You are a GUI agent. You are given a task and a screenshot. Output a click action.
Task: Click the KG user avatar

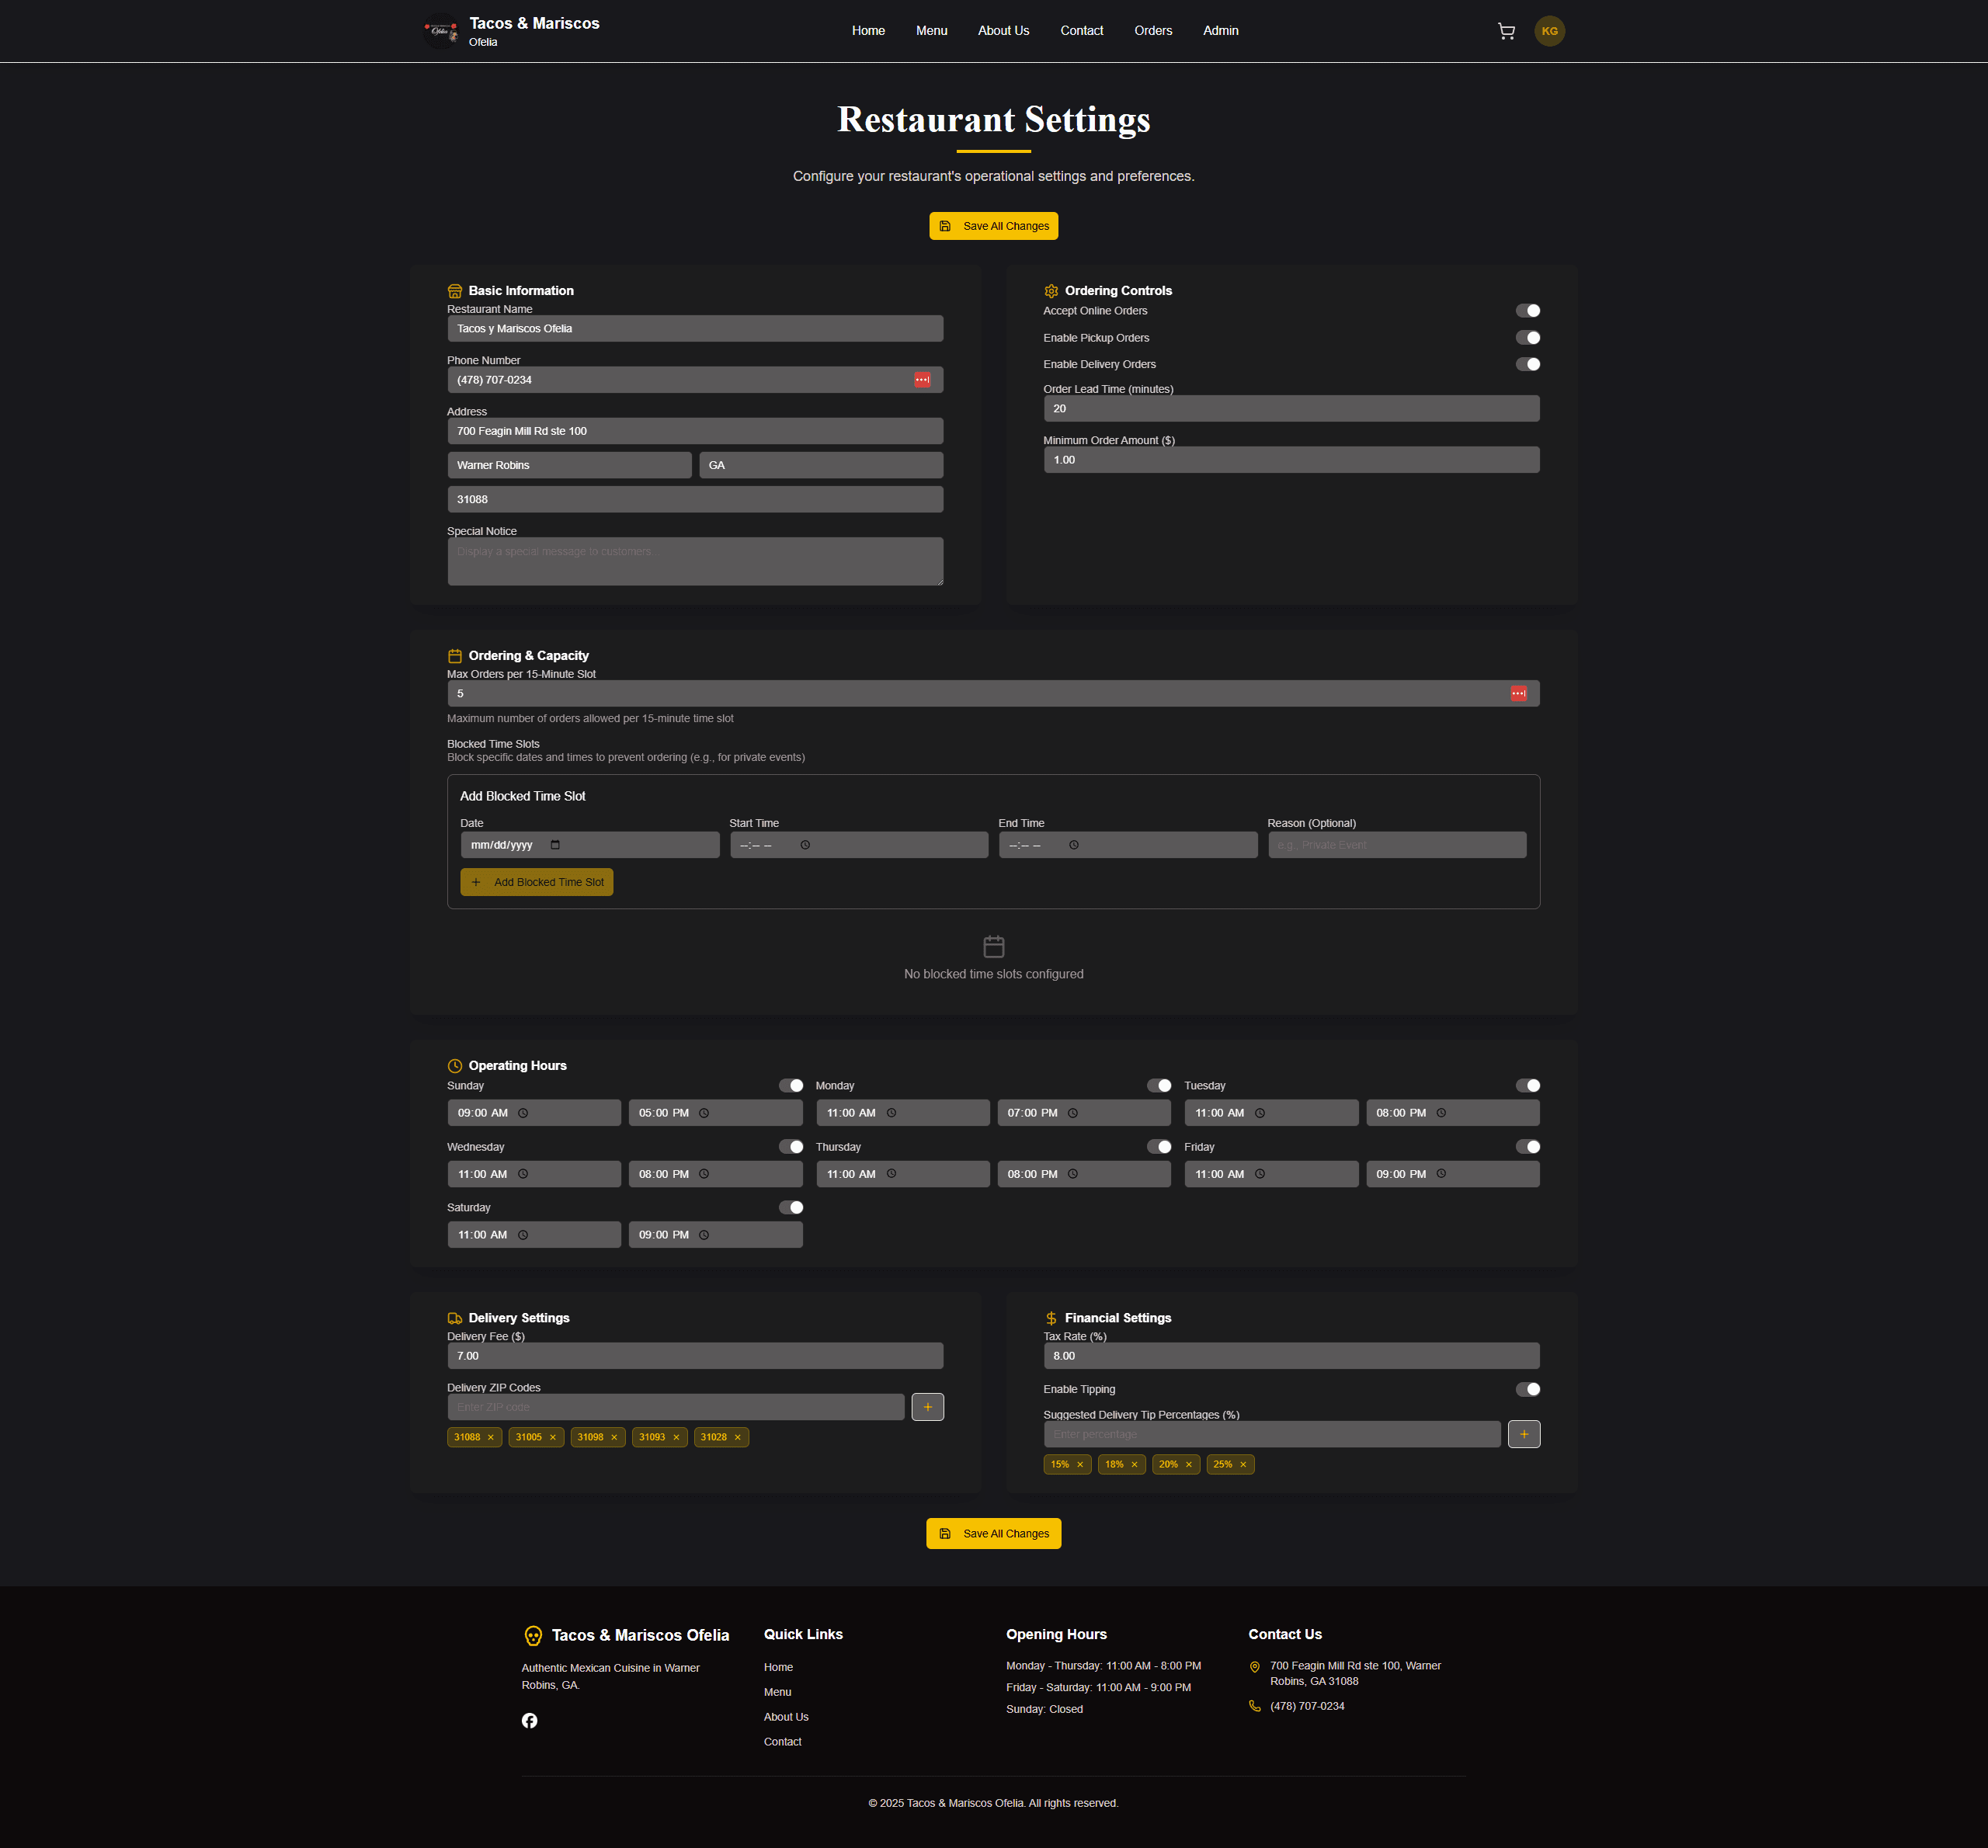click(x=1549, y=31)
